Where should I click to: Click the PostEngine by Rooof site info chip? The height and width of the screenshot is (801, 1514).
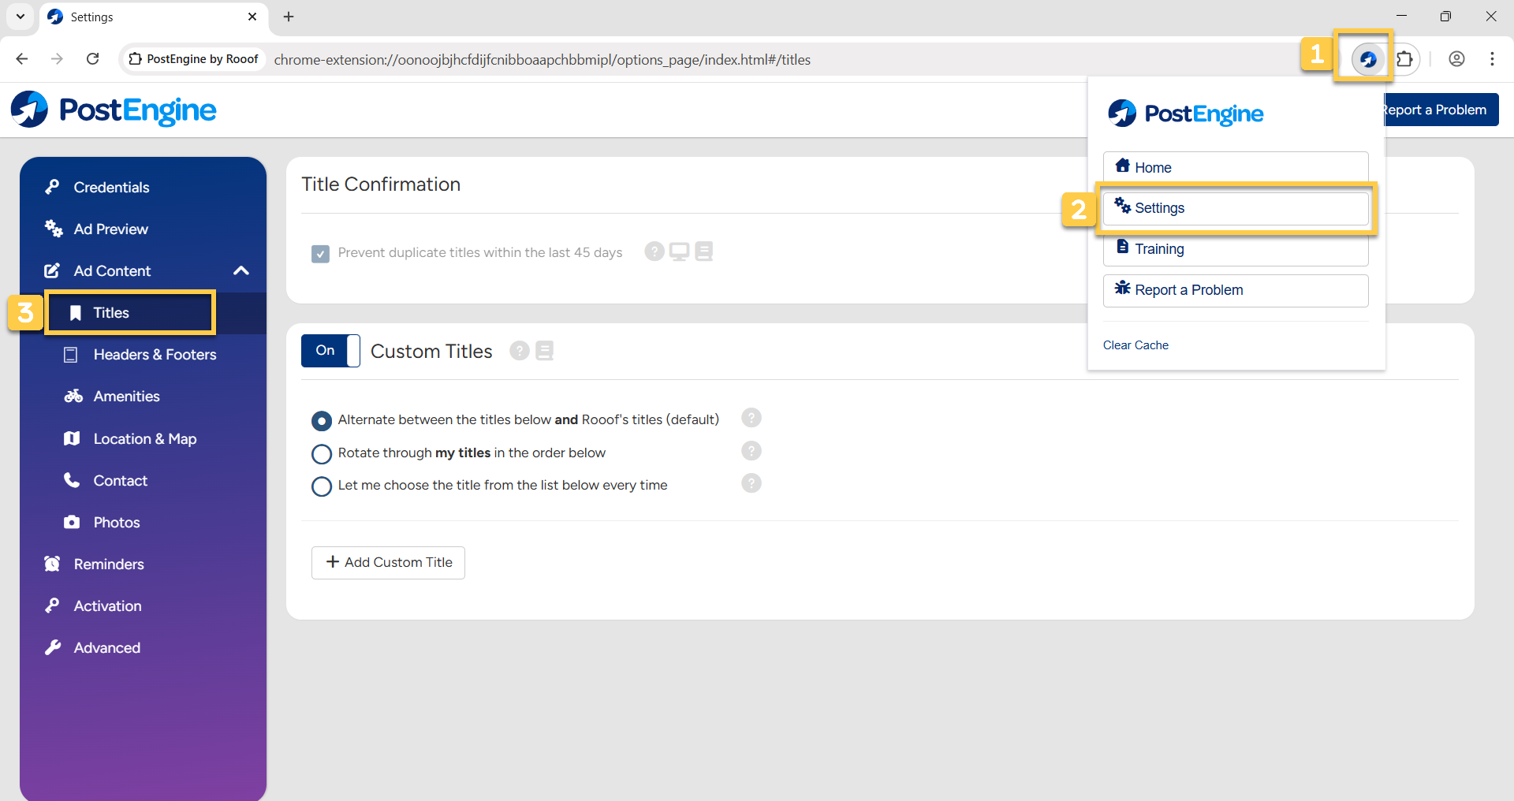pos(193,59)
